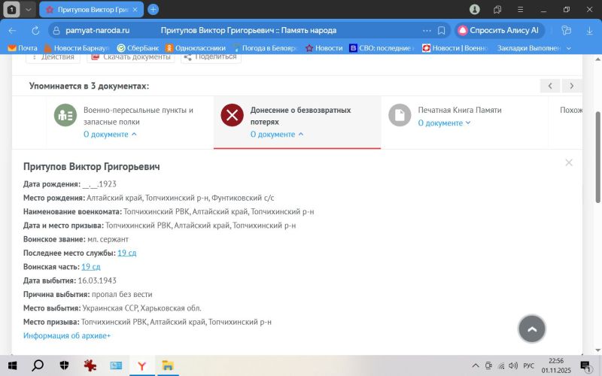Open Yandex Browser from the taskbar

pos(141,365)
